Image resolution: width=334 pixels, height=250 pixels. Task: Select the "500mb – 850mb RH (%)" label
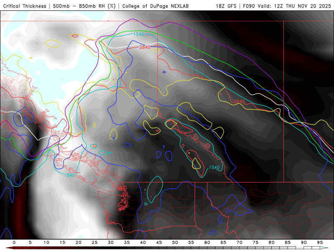click(x=84, y=6)
